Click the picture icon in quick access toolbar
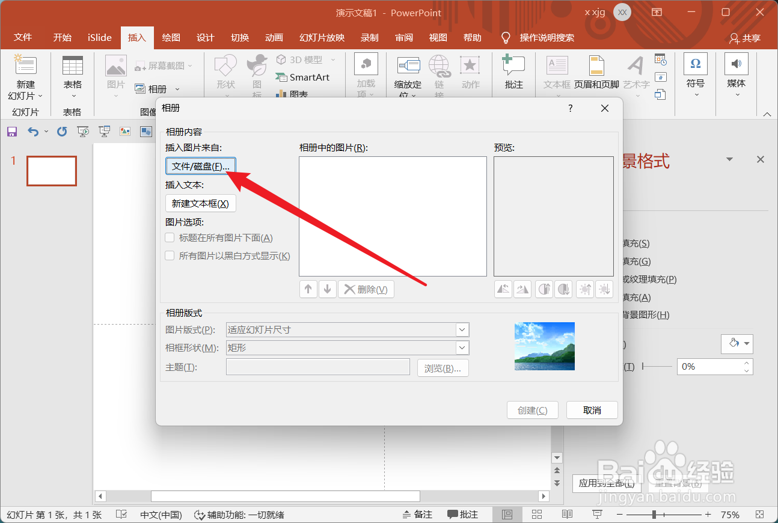778x523 pixels. click(125, 131)
